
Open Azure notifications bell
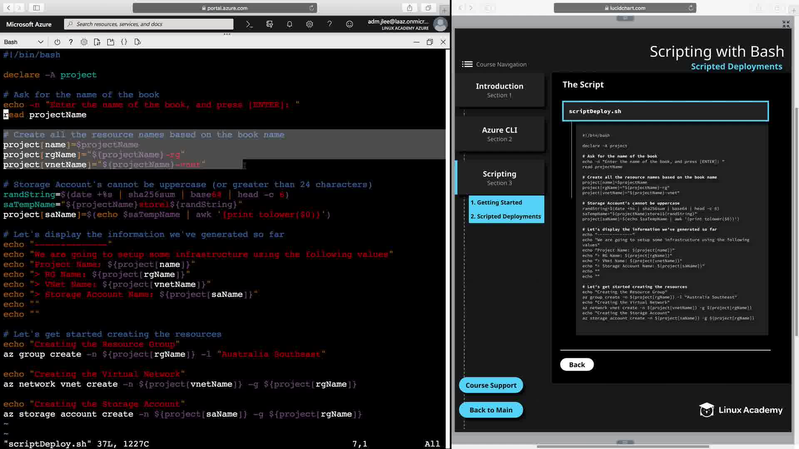290,24
